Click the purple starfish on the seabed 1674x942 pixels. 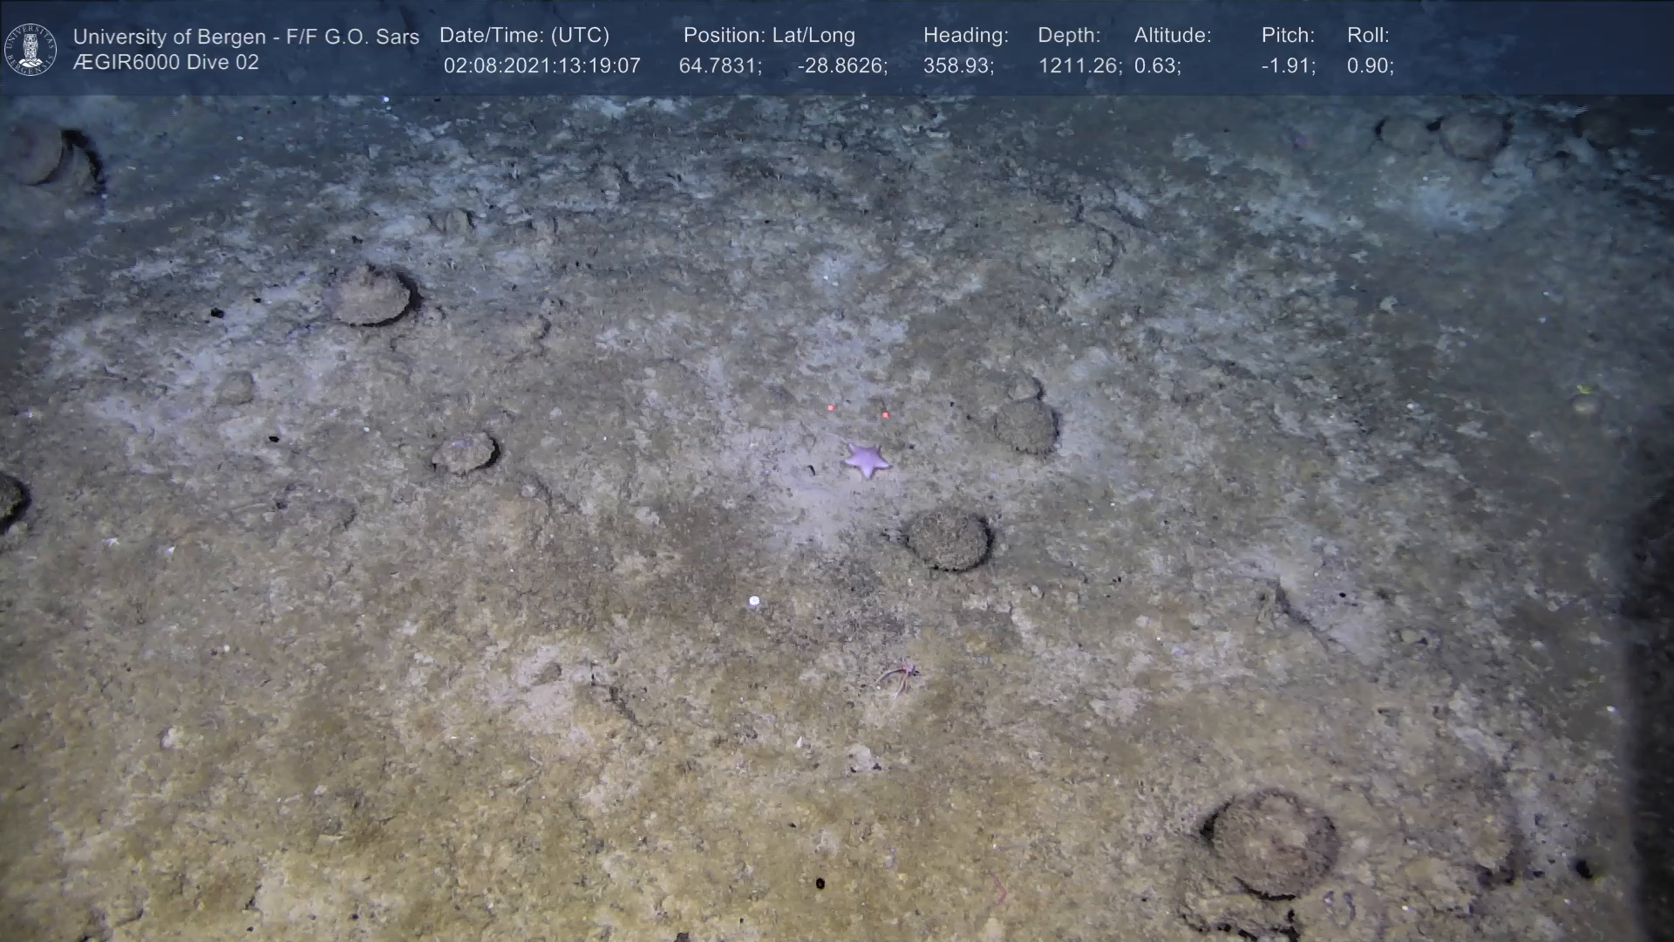click(x=866, y=459)
